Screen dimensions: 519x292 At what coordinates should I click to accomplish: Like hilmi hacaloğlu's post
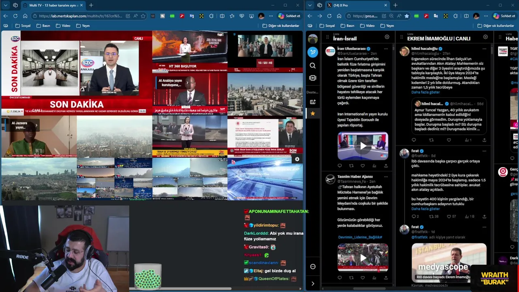449,140
